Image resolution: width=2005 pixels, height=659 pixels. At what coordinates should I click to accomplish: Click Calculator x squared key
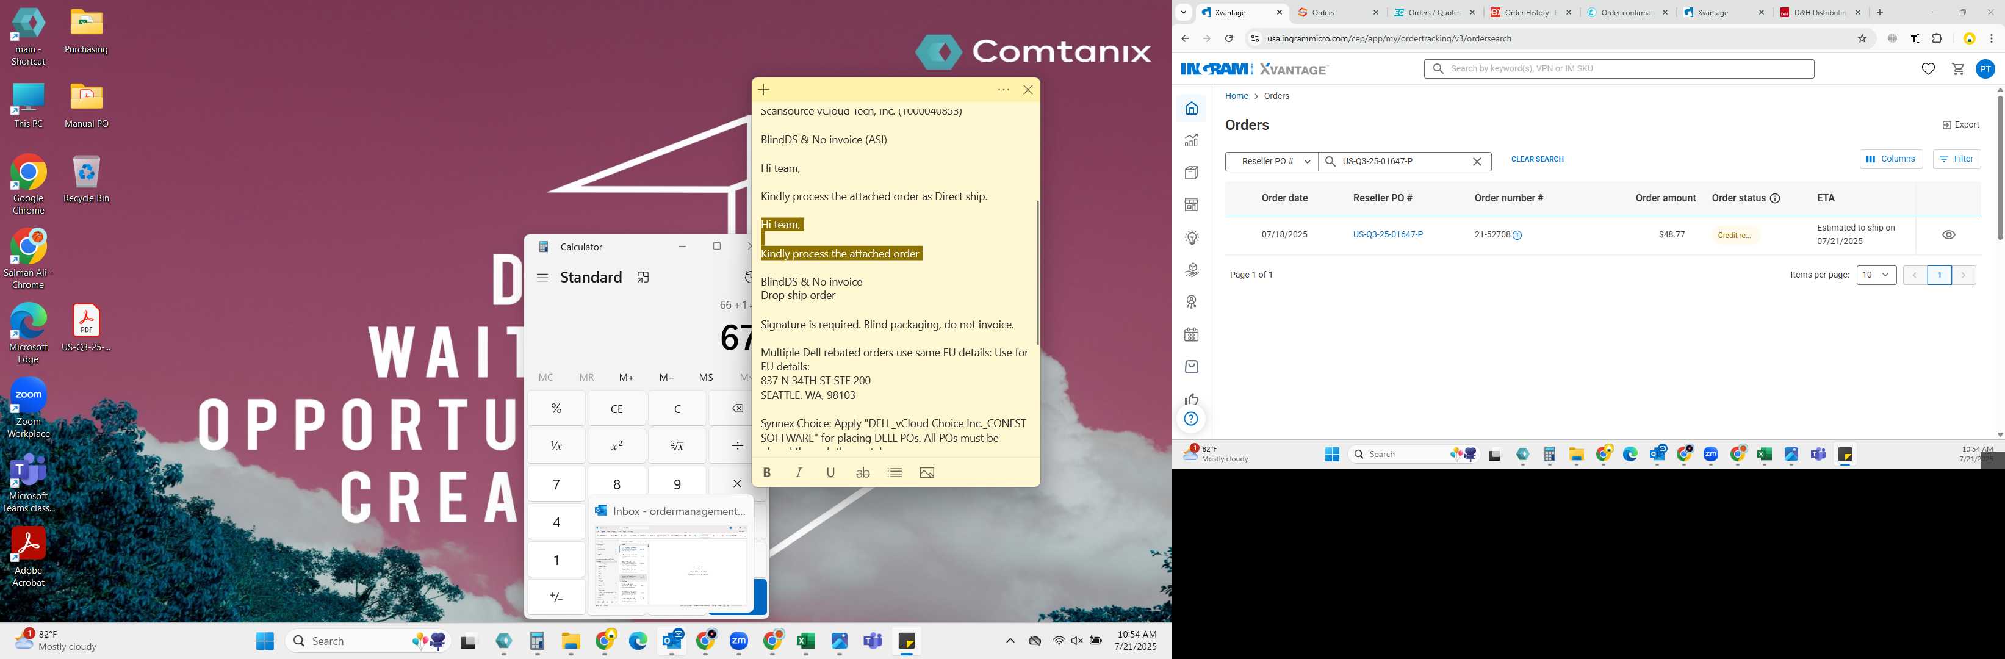[x=616, y=447]
